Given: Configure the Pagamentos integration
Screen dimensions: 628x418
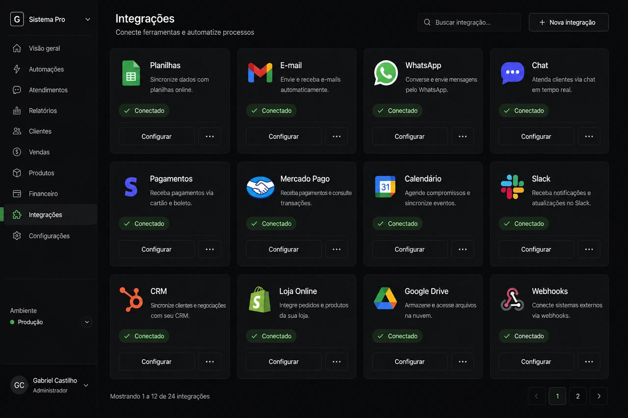Looking at the screenshot, I should pos(157,249).
